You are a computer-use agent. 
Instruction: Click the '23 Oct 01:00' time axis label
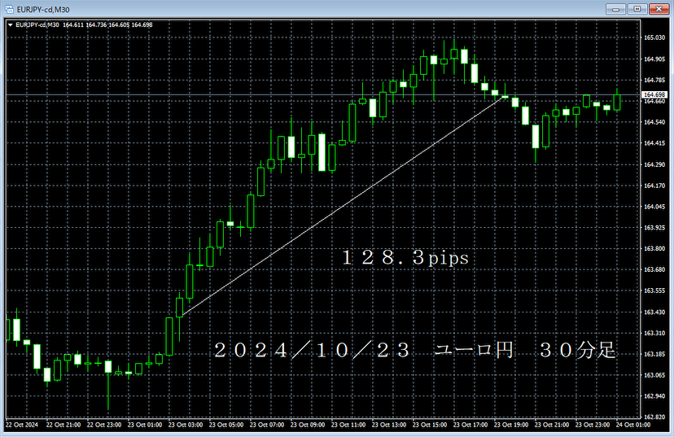click(145, 425)
